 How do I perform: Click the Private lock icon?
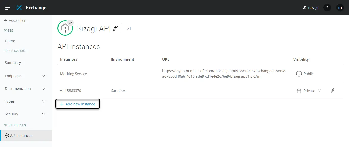(299, 90)
